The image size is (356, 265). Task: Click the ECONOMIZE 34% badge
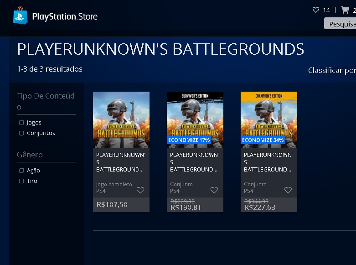coord(263,140)
